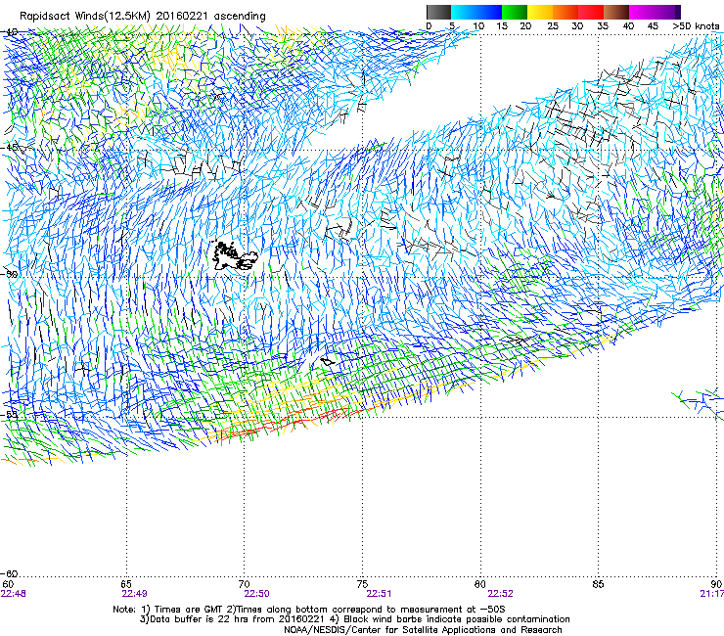Click the red 30-35 knots legend swatch
The height and width of the screenshot is (636, 724).
(x=591, y=12)
